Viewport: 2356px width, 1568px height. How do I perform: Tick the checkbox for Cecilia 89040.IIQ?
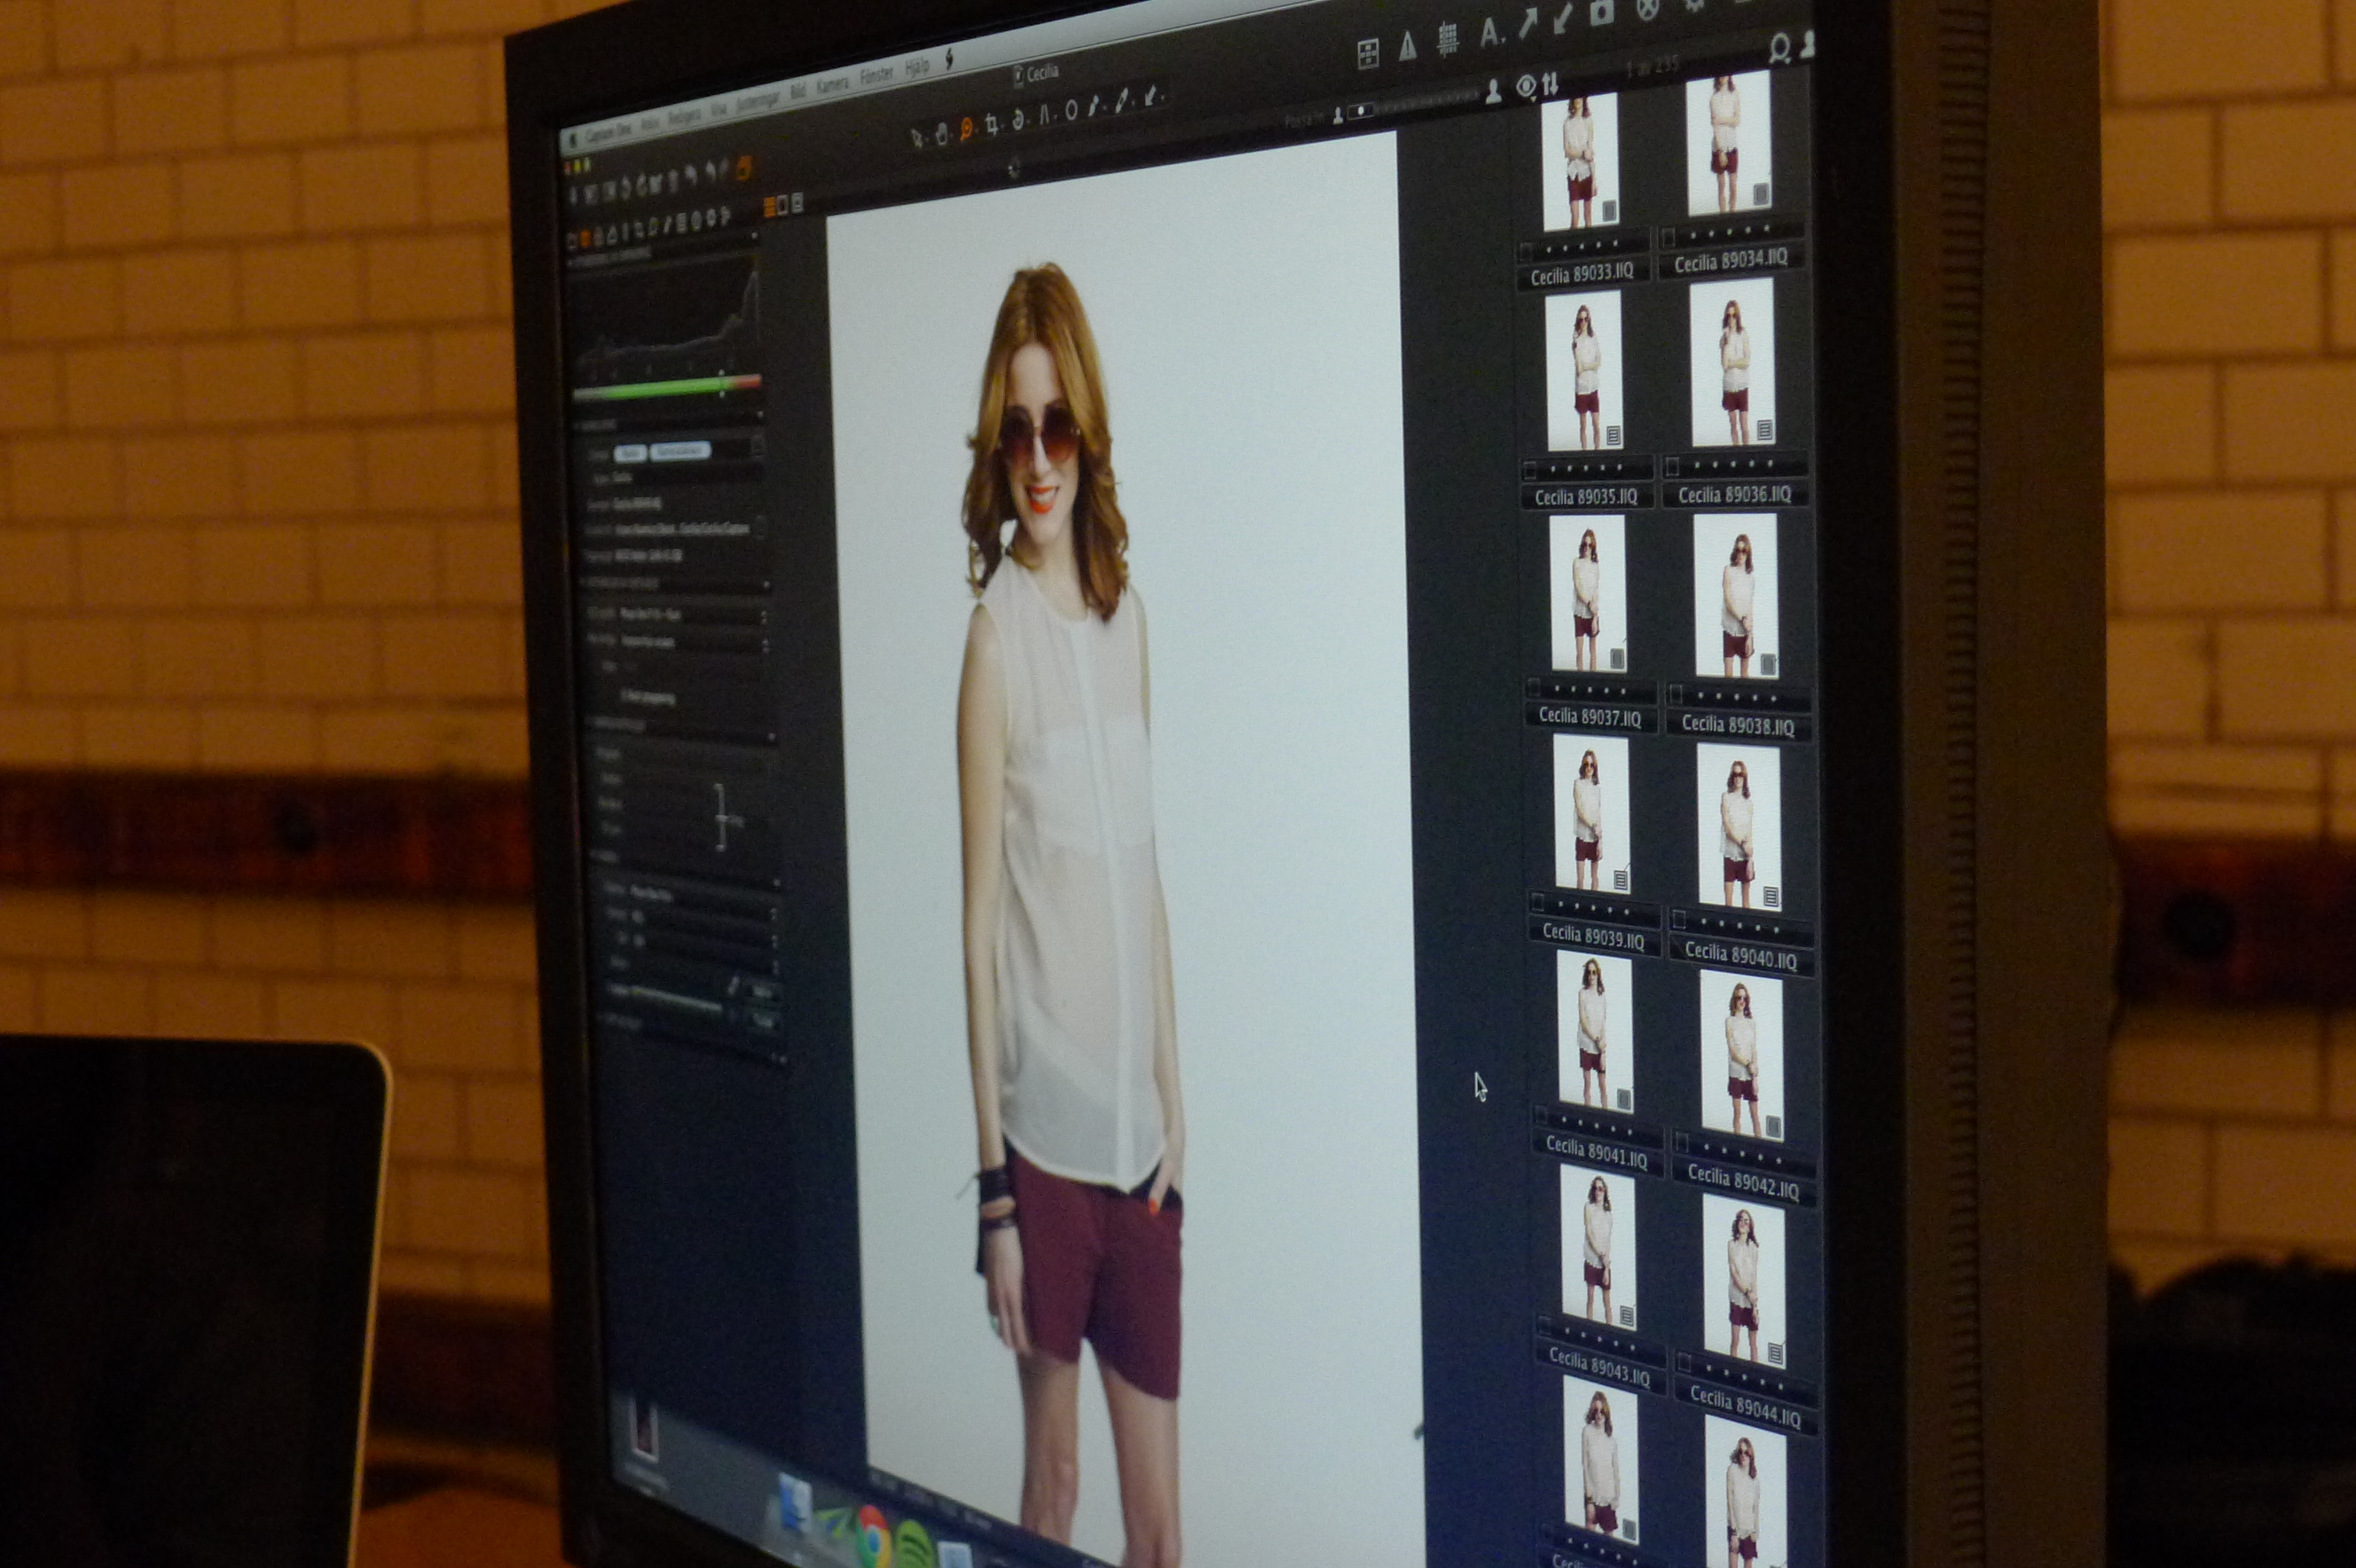click(x=1679, y=919)
